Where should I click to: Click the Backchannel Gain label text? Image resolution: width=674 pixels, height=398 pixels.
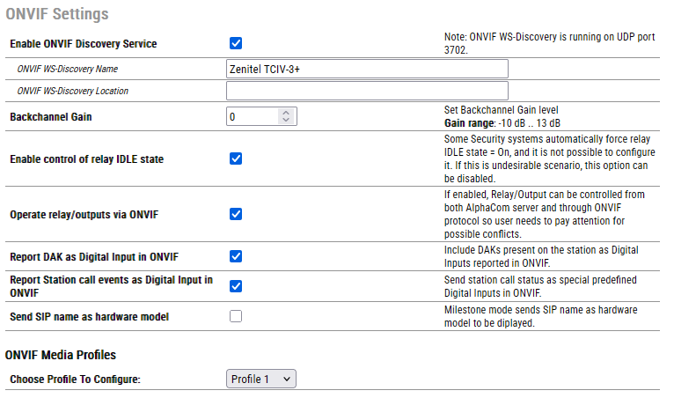(x=50, y=116)
